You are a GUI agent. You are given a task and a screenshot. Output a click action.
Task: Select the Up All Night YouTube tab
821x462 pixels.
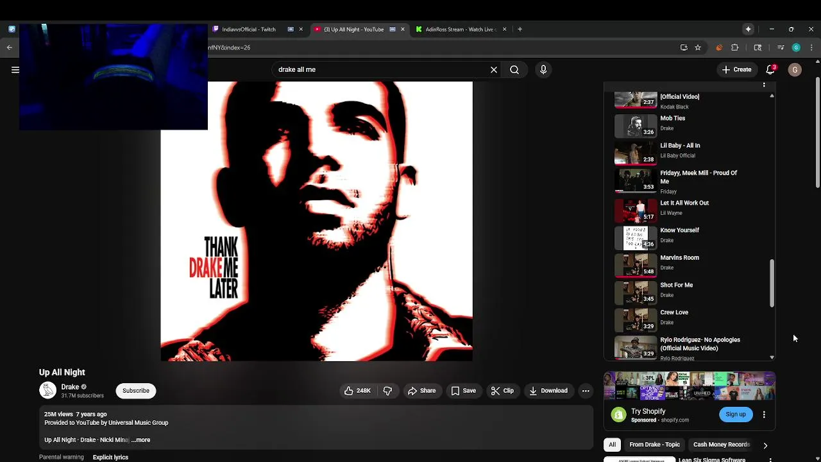pyautogui.click(x=353, y=30)
